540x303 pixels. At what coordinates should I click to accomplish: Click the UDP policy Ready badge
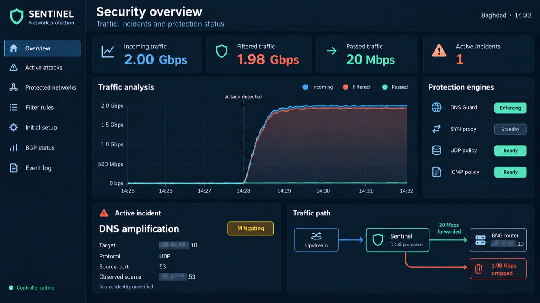(x=510, y=151)
